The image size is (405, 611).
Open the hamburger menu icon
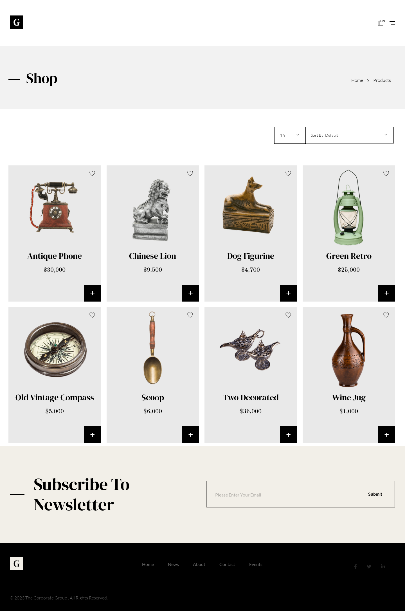392,23
